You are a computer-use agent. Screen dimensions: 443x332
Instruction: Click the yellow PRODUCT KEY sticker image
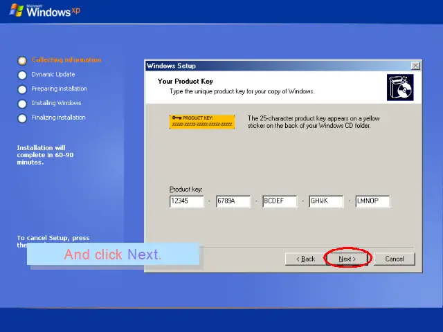tap(202, 122)
